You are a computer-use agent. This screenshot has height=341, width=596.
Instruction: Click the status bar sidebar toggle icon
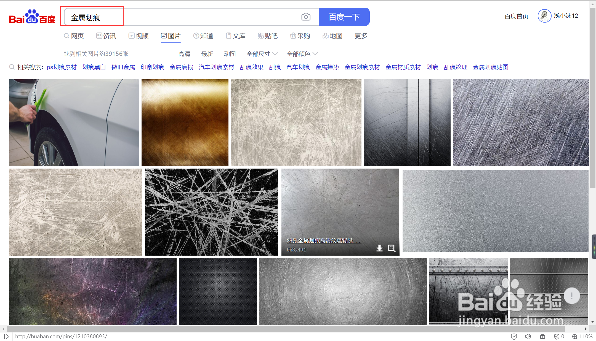(7, 336)
